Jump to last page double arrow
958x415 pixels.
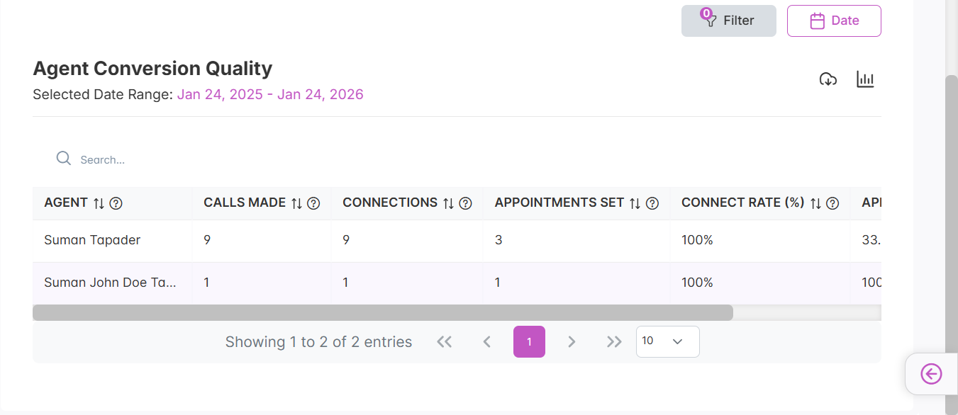pyautogui.click(x=614, y=341)
